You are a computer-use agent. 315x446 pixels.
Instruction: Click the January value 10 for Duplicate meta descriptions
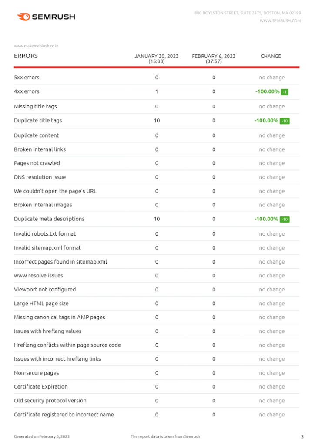157,219
